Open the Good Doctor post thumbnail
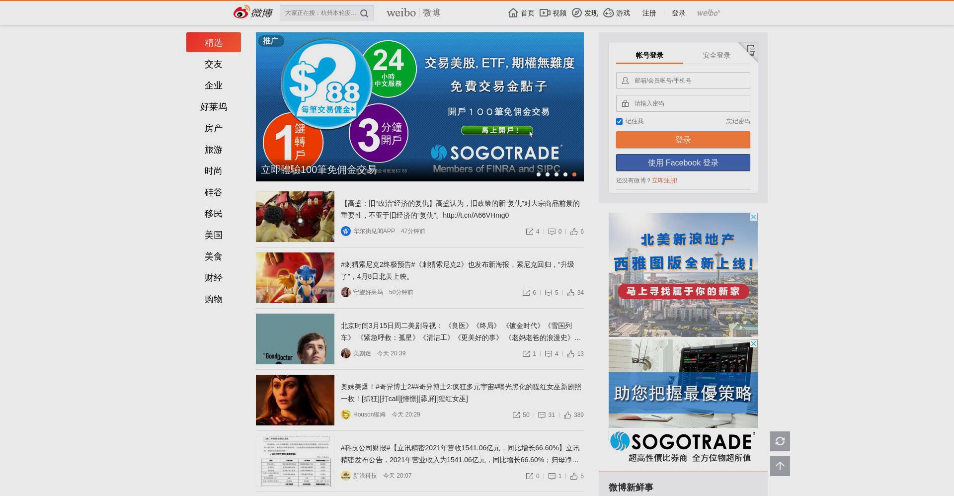 tap(295, 339)
